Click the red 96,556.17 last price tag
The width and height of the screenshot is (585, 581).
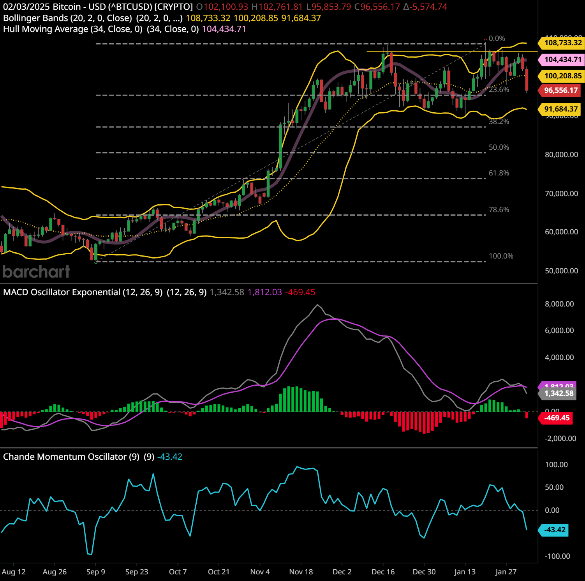coord(560,90)
